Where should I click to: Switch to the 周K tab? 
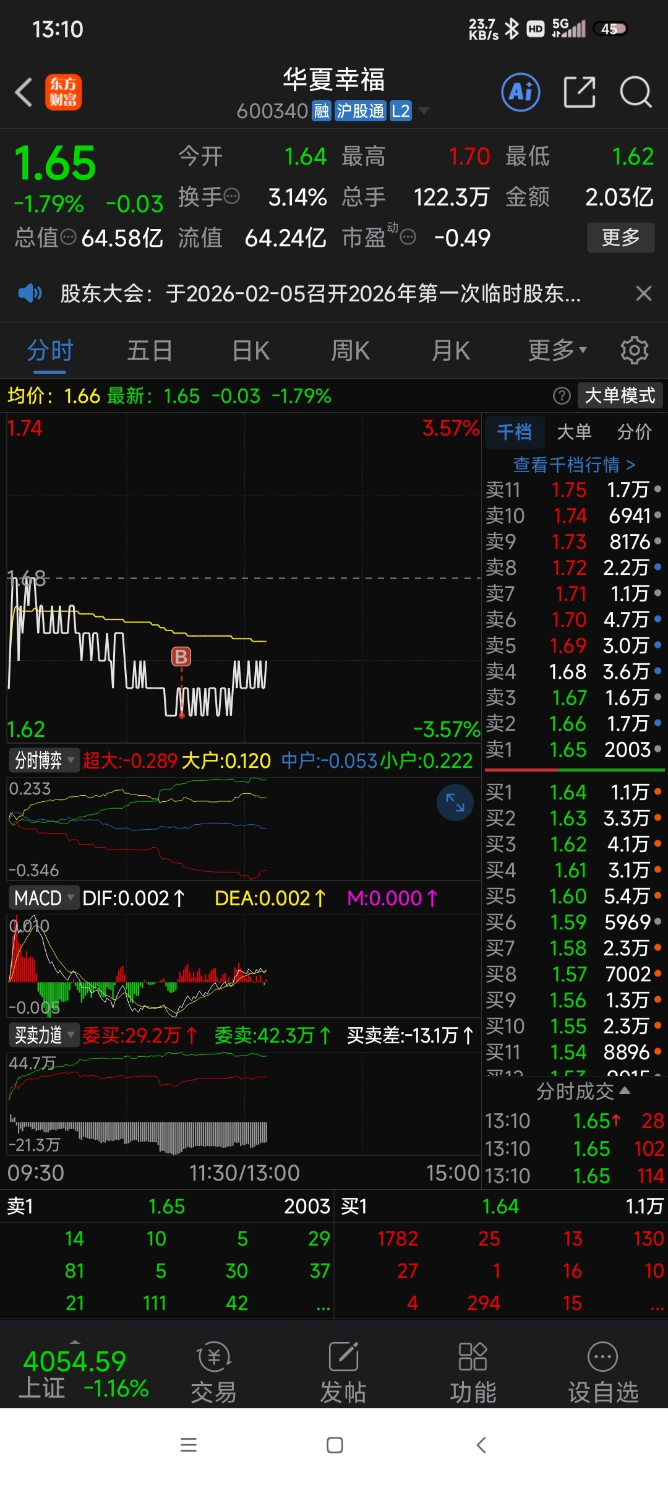tap(350, 350)
